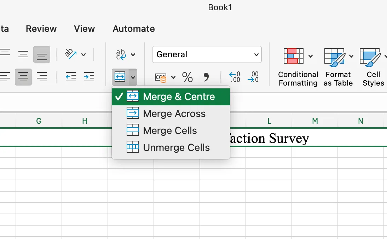Apply comma style format
This screenshot has width=387, height=239.
[206, 77]
